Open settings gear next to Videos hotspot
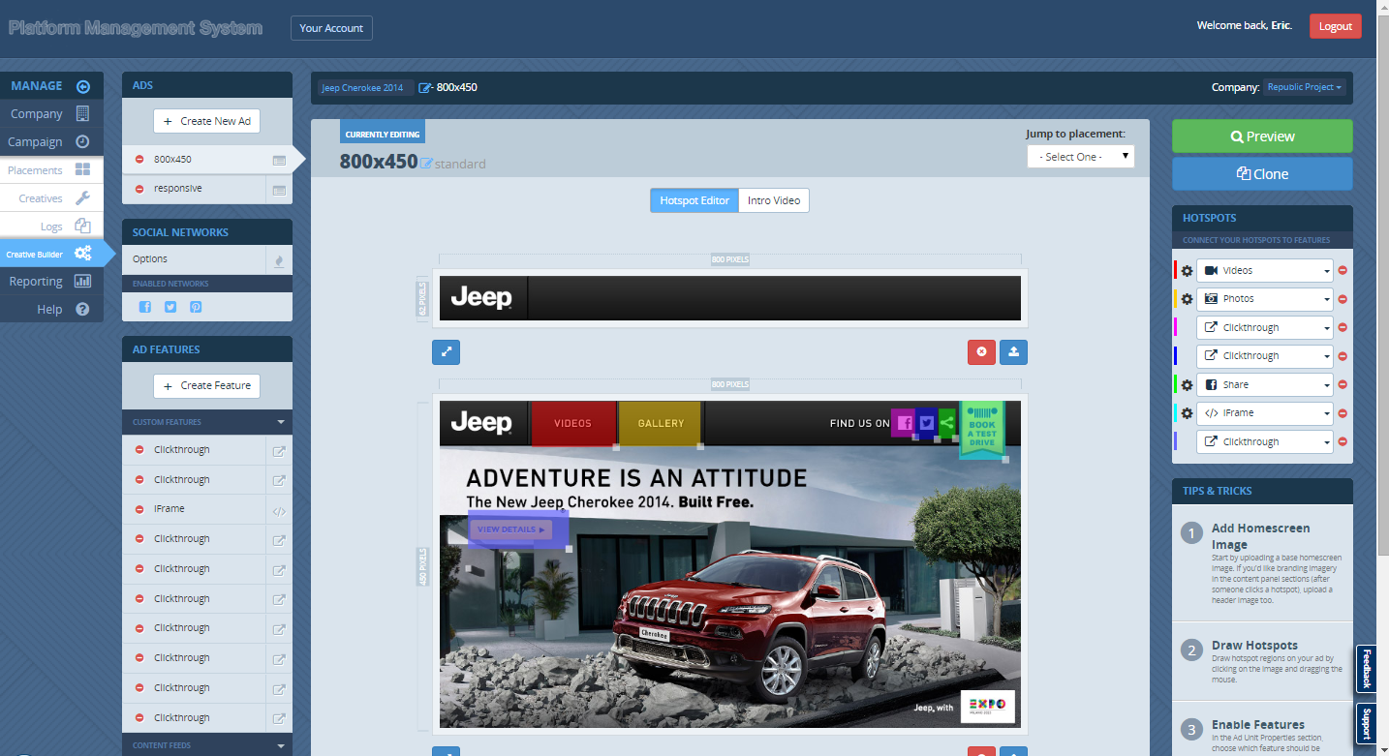 click(1187, 270)
